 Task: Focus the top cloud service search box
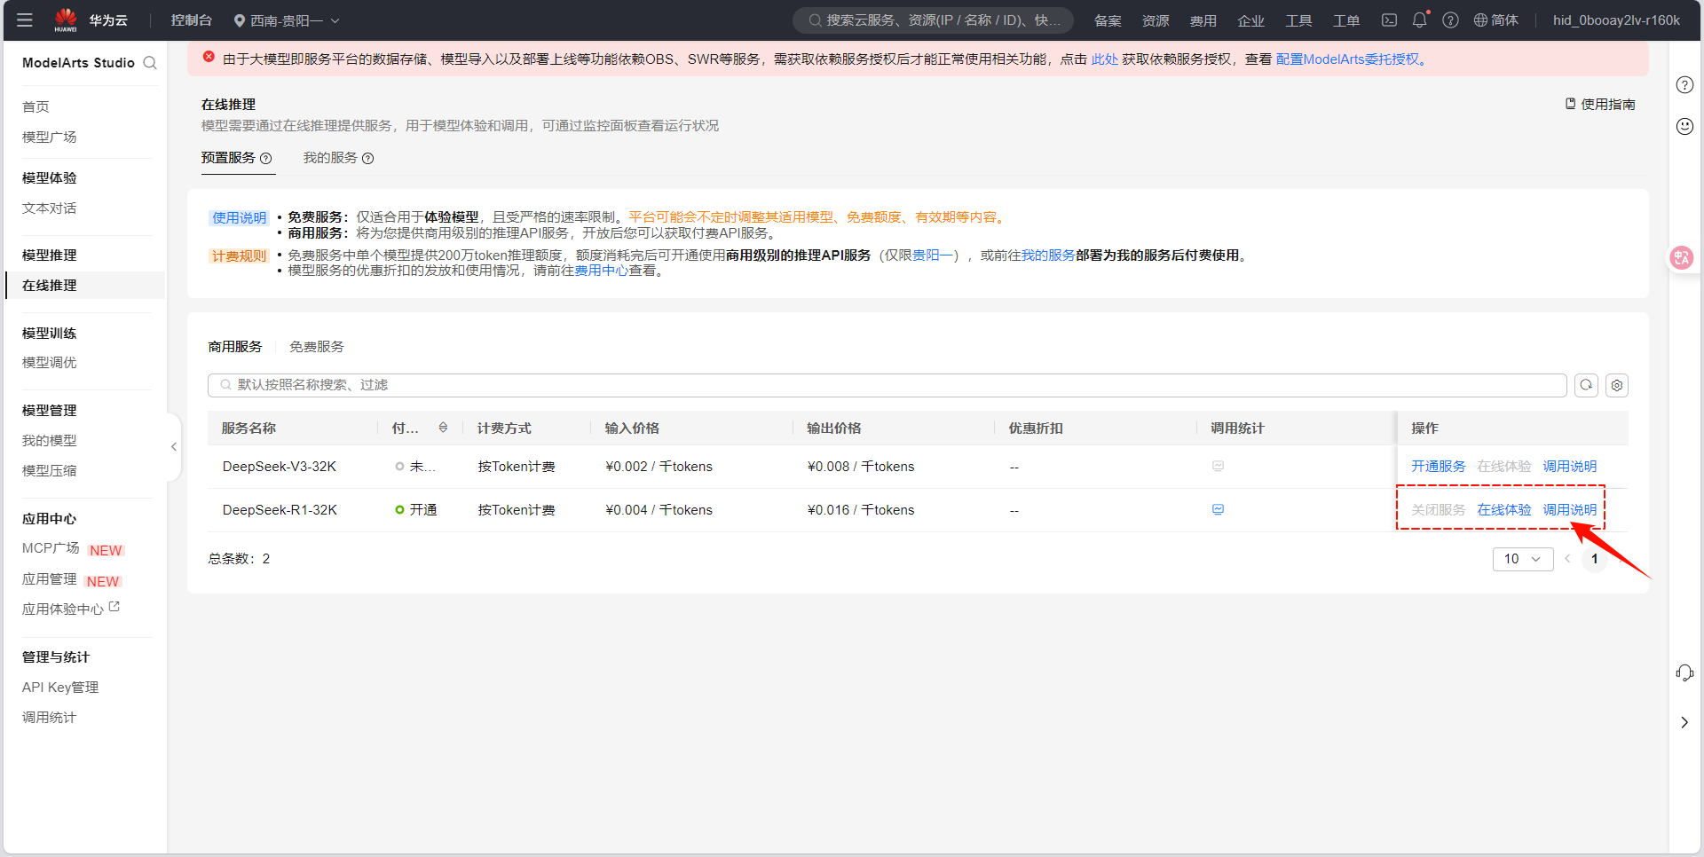933,20
